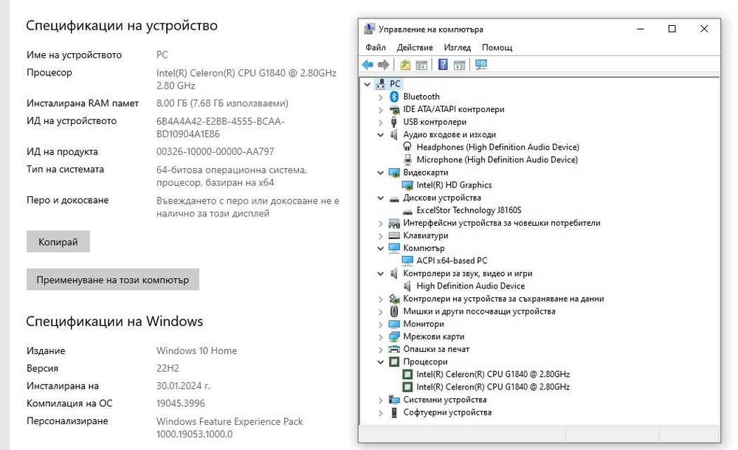Screen dimensions: 738x450
Task: Open the Помощ menu
Action: (497, 47)
